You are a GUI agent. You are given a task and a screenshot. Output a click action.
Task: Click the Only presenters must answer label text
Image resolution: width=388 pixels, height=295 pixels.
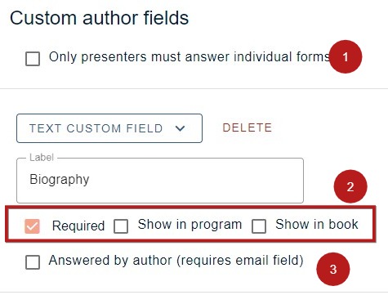click(190, 57)
